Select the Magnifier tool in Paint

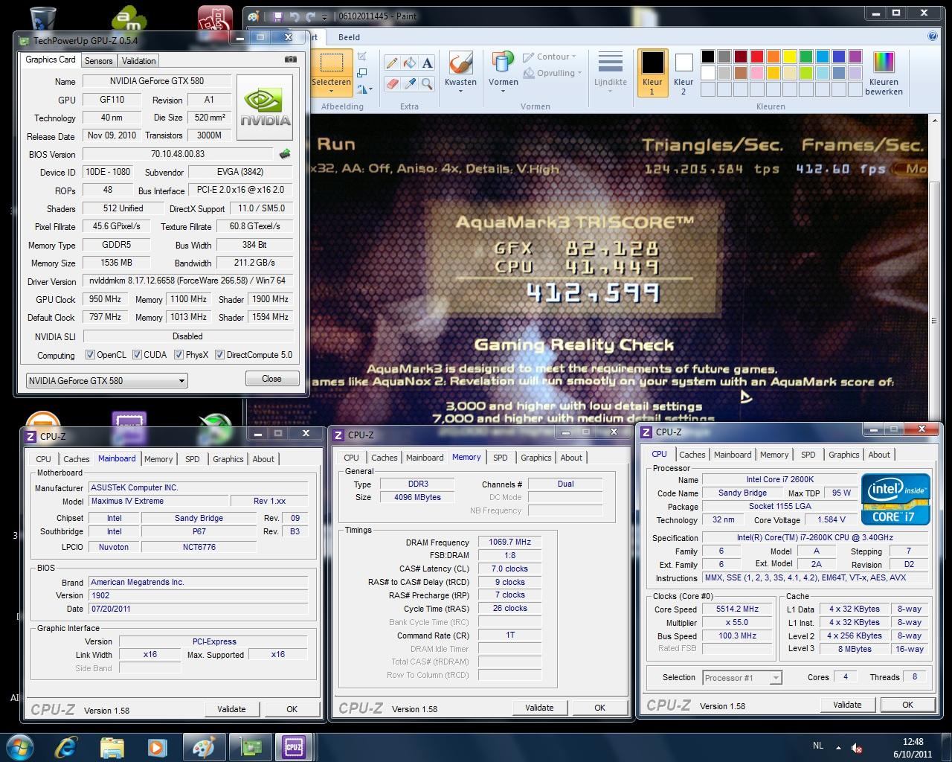click(427, 84)
